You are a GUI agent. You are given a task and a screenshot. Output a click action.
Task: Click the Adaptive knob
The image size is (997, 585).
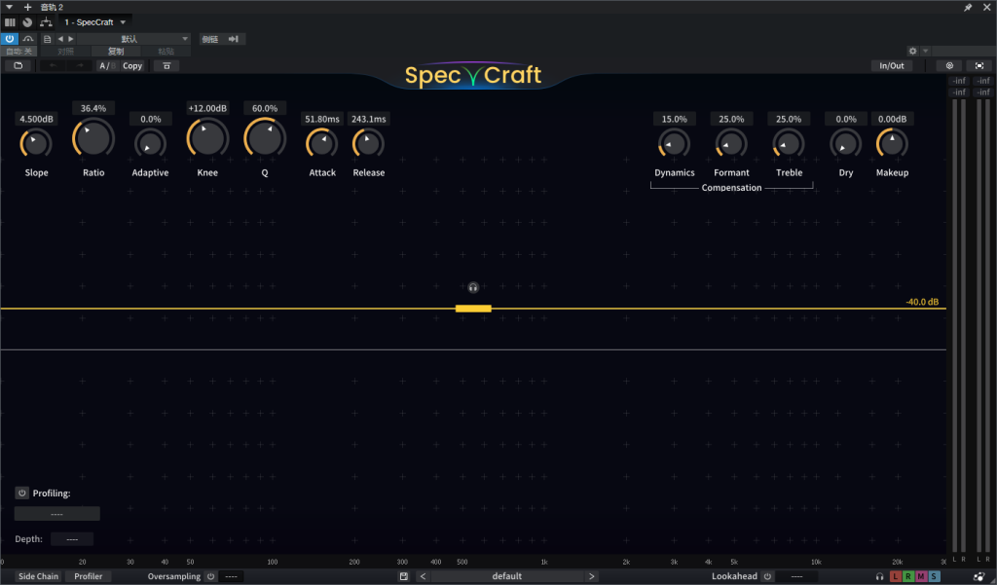(x=151, y=144)
